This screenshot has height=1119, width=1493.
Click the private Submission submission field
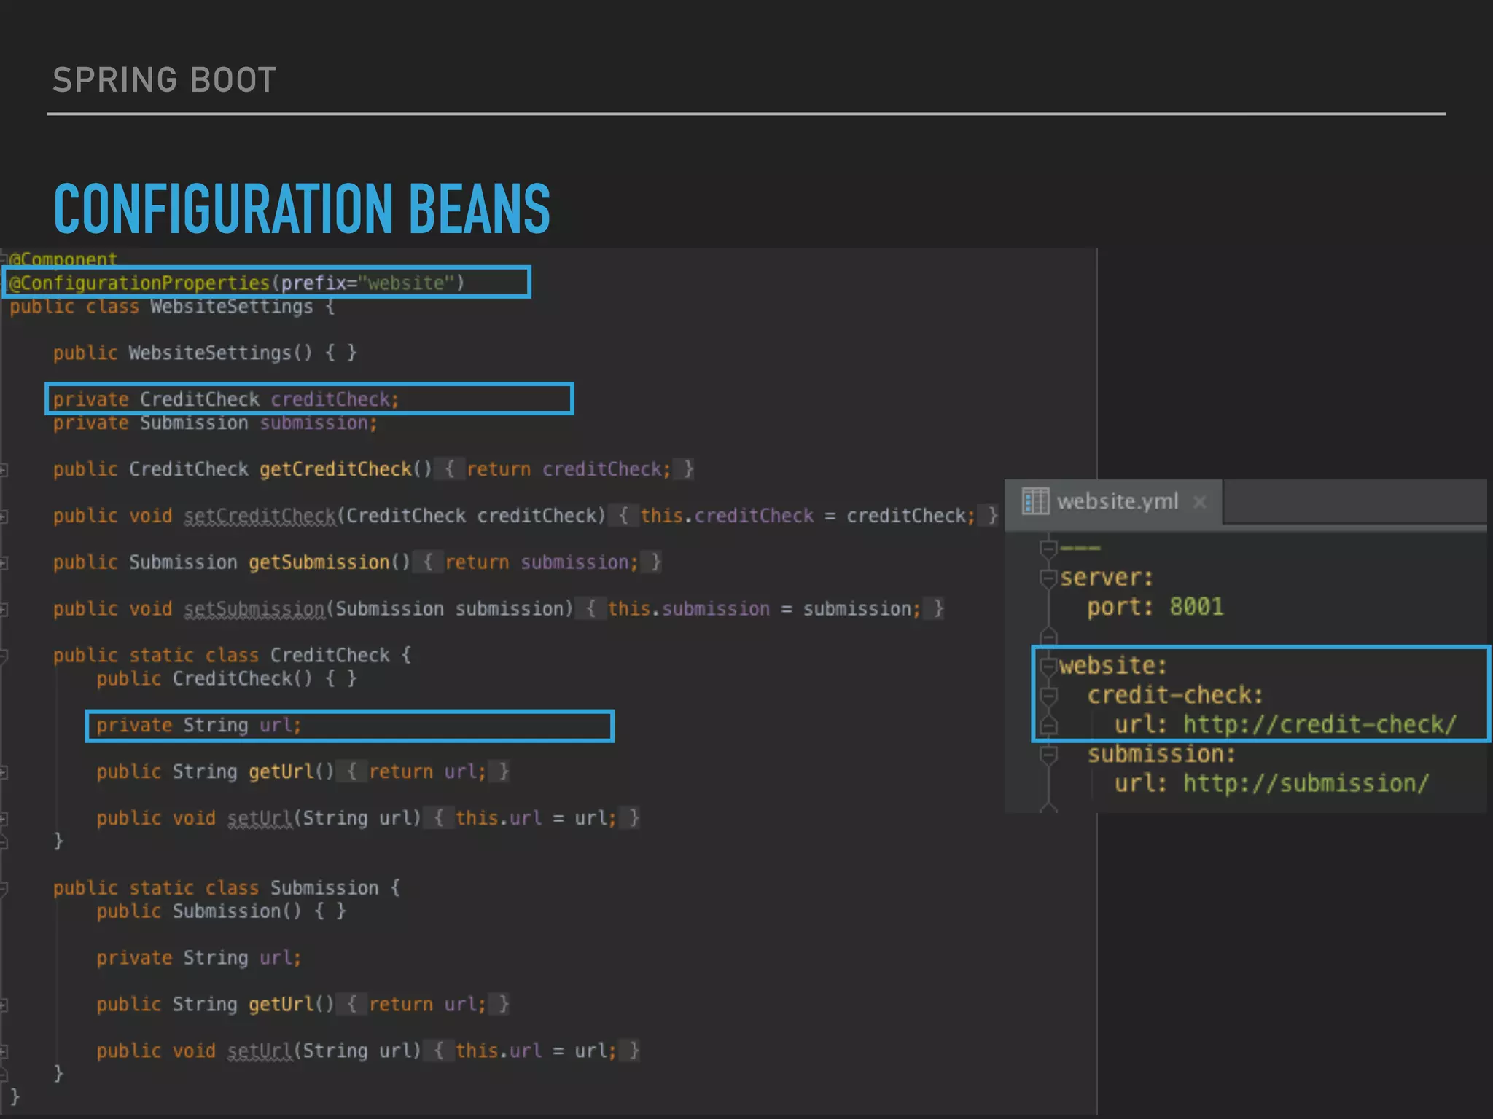point(215,423)
